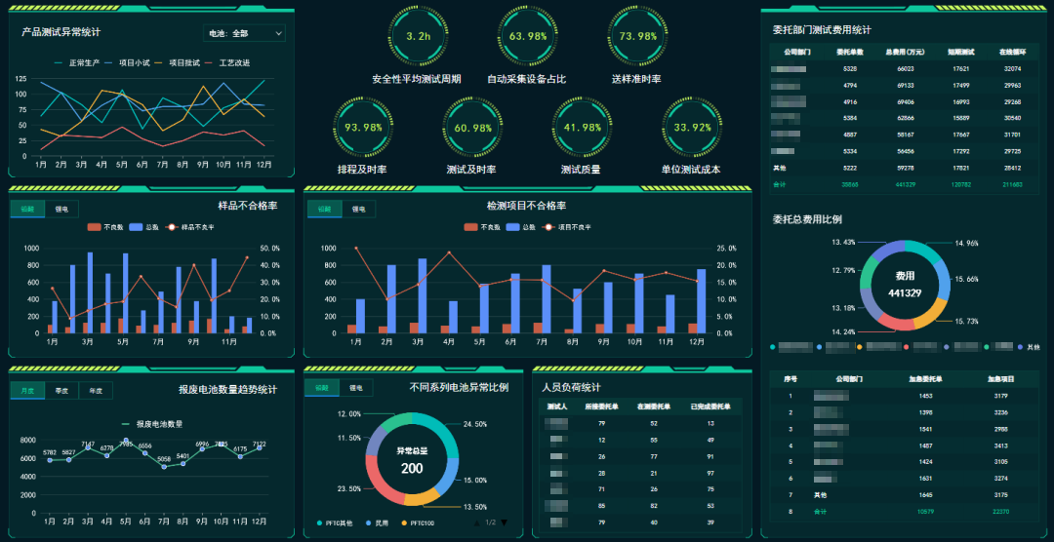This screenshot has width=1054, height=542.
Task: Click the 民用 legend color dot
Action: pos(368,523)
